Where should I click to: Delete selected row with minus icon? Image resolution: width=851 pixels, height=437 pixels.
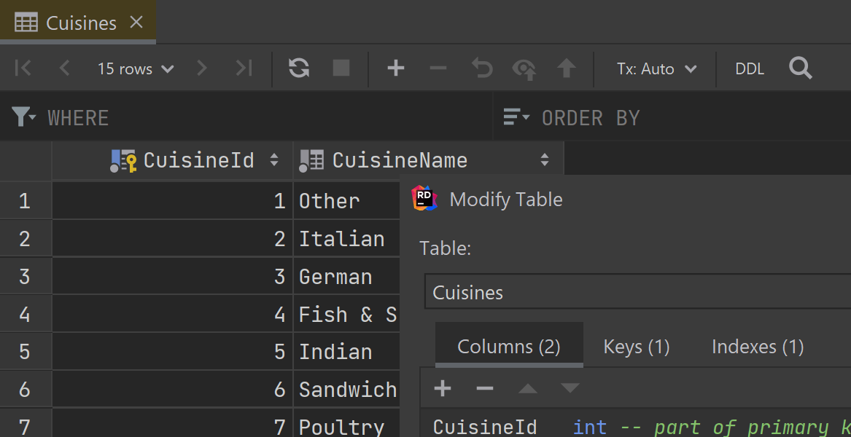tap(438, 68)
